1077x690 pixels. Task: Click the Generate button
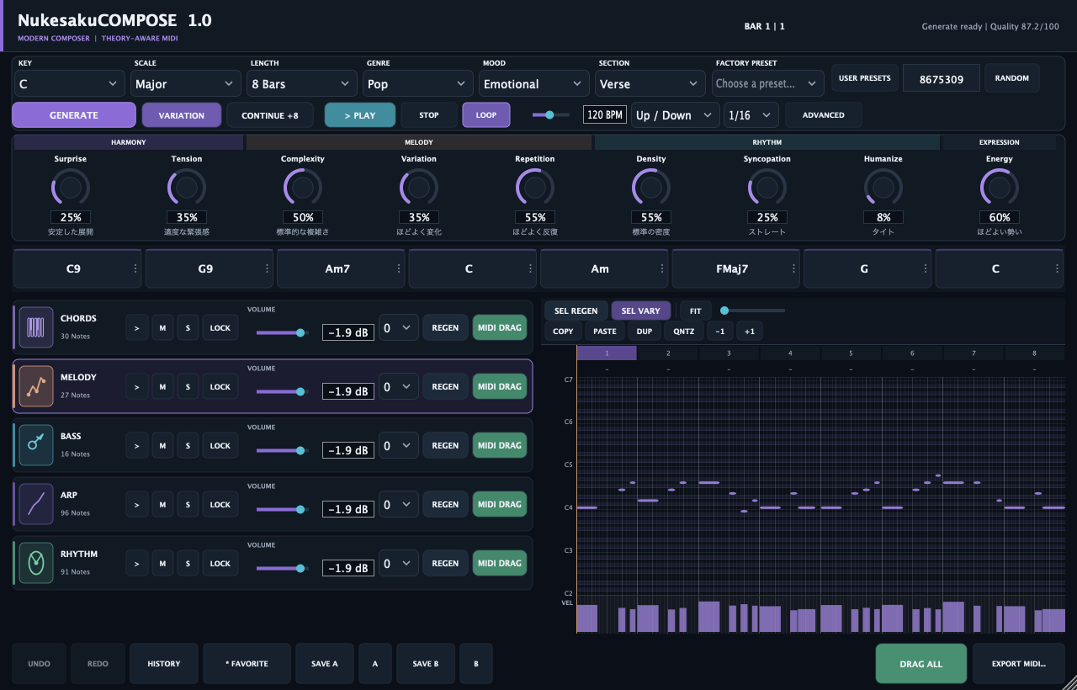(74, 115)
